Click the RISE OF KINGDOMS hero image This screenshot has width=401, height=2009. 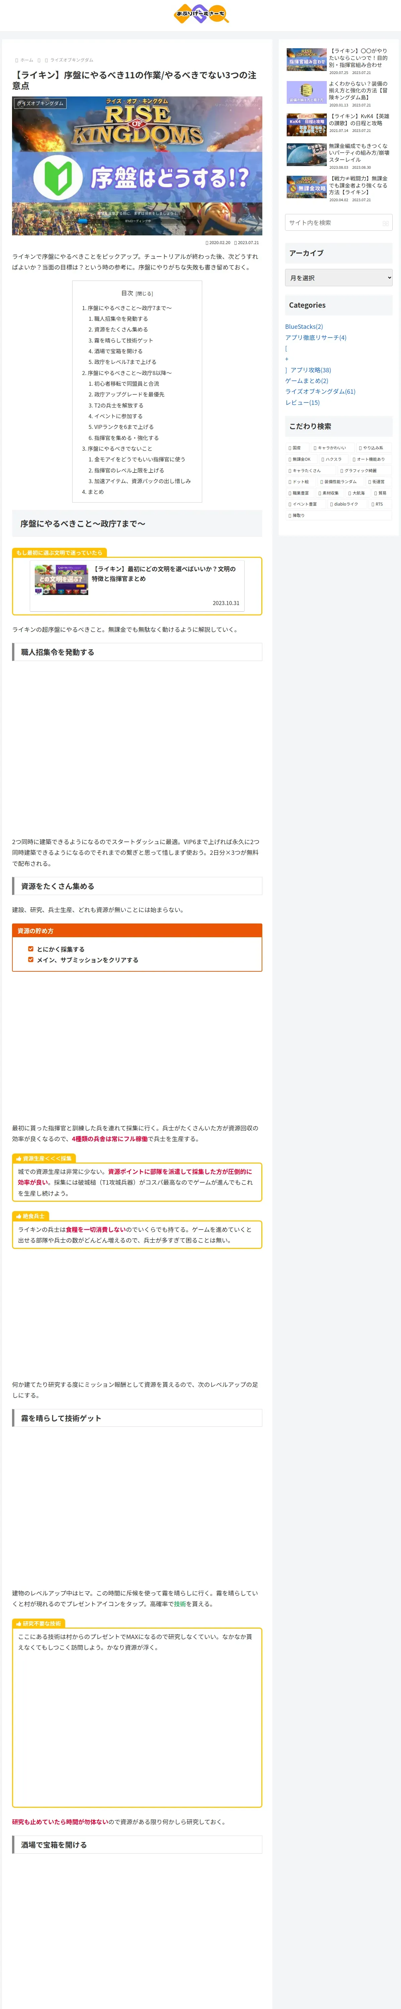coord(137,165)
